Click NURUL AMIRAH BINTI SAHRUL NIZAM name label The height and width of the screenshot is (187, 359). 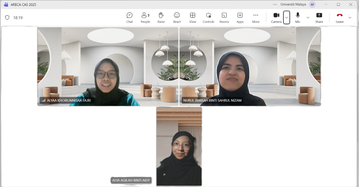(x=212, y=100)
